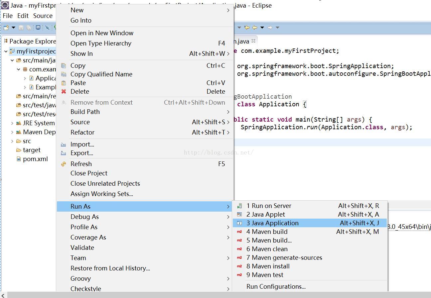This screenshot has width=431, height=298.
Task: Collapse the myFirstproject tree node
Action: coord(6,51)
